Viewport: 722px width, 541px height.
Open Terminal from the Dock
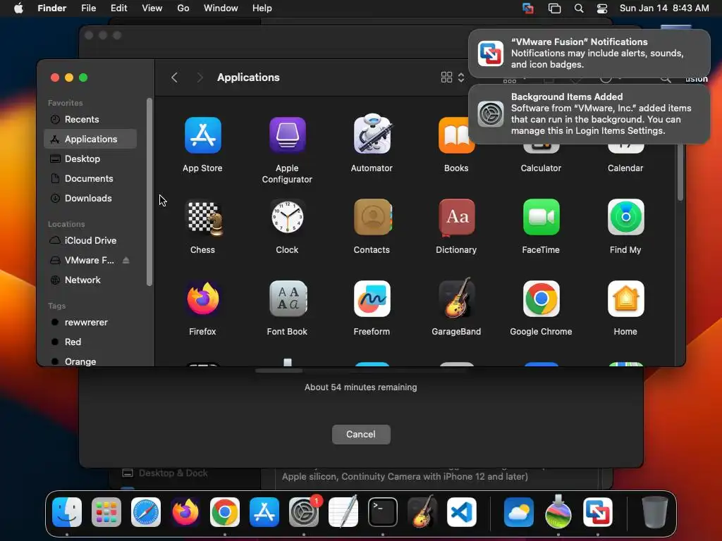point(383,512)
